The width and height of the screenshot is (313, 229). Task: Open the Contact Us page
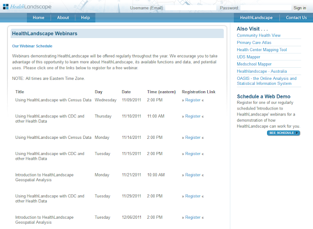click(296, 18)
